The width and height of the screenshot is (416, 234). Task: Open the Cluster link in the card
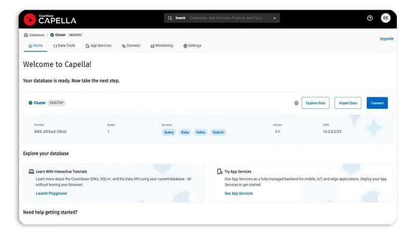[40, 102]
